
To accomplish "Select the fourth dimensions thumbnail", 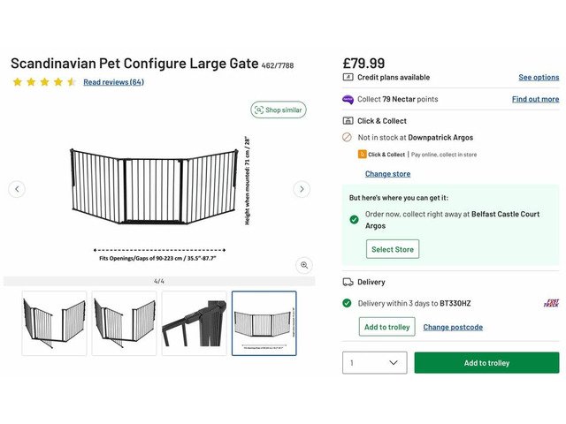I will [x=264, y=323].
